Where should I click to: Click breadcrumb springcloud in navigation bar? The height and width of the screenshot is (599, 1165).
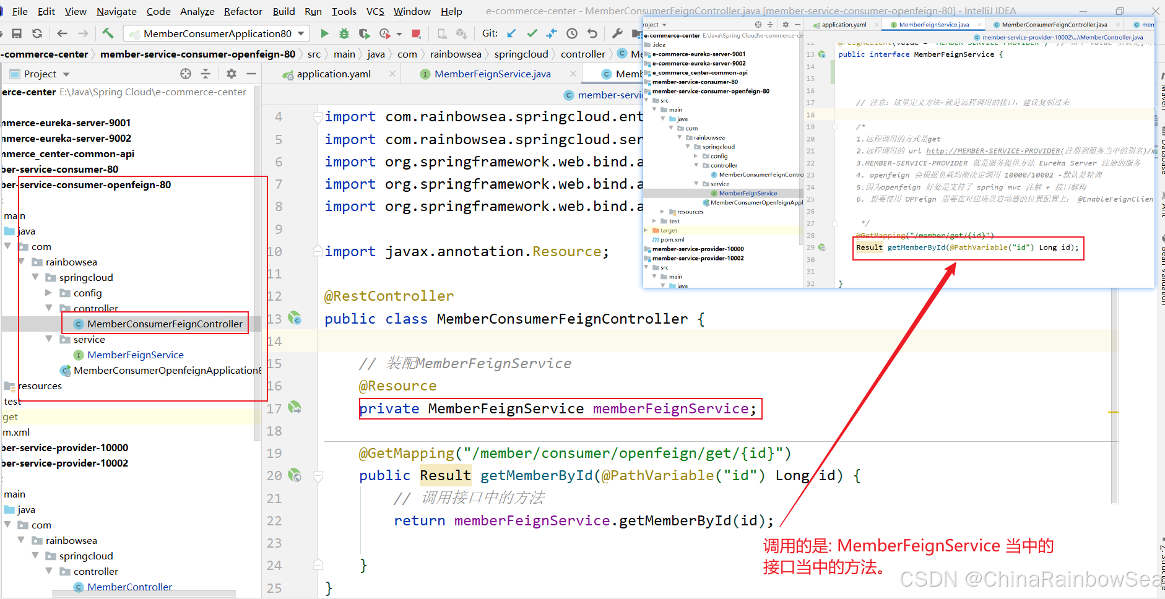click(x=521, y=54)
